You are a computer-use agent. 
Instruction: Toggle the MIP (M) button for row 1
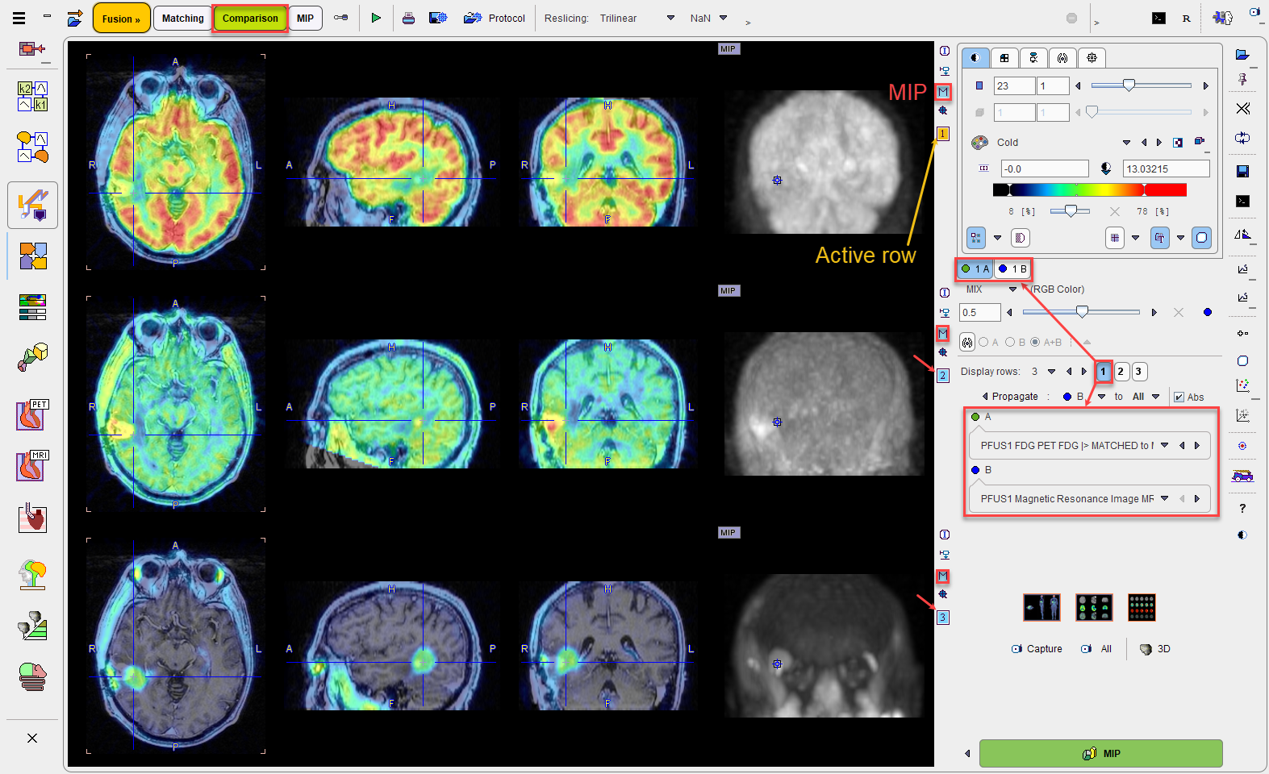943,92
